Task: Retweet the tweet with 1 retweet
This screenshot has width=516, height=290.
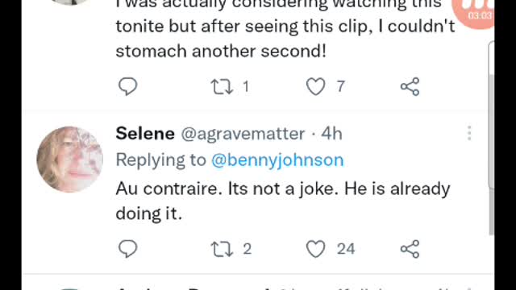Action: tap(222, 87)
